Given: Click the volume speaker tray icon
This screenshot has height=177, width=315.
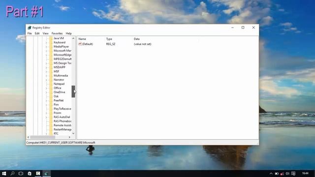Looking at the screenshot, I should click(x=287, y=174).
